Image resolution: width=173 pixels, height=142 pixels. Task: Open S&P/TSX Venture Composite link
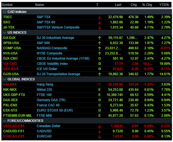tap(58, 27)
